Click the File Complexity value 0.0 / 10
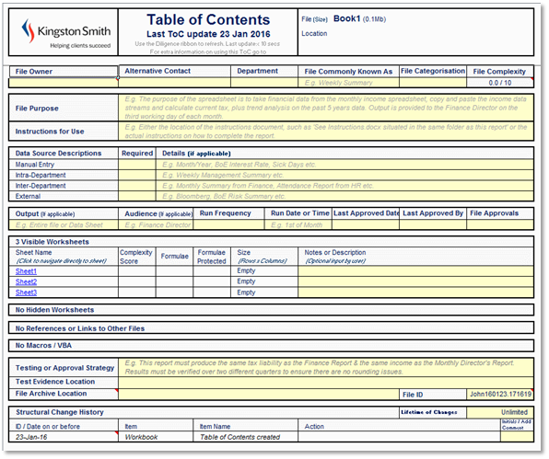 click(500, 83)
